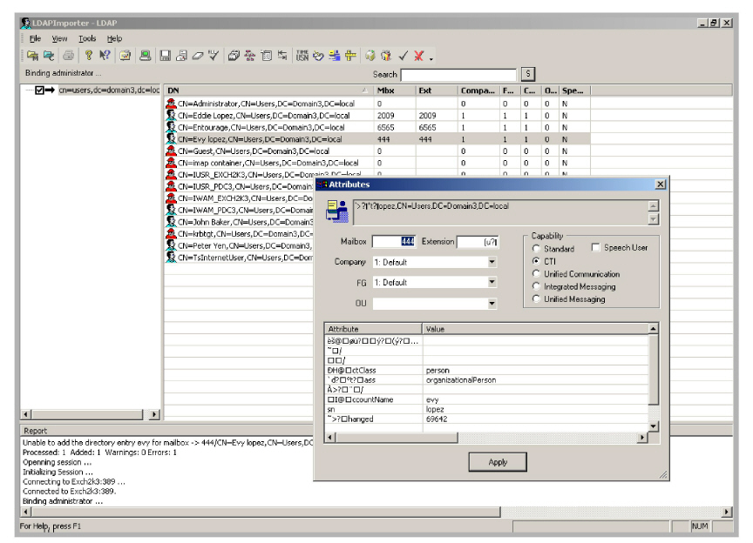753x543 pixels.
Task: Click the floppy disk save icon
Action: click(166, 56)
